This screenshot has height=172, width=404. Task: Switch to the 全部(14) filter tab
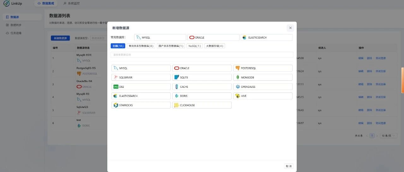coord(118,46)
